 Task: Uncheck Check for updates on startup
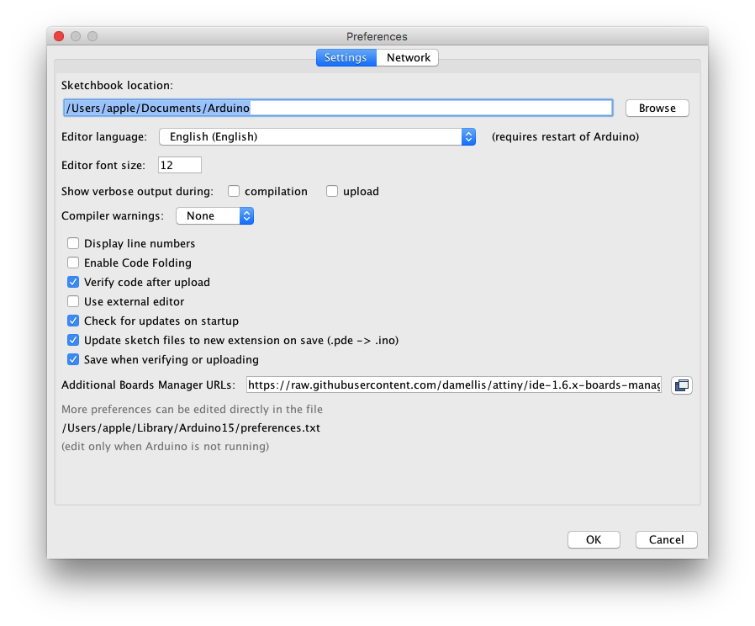point(73,321)
